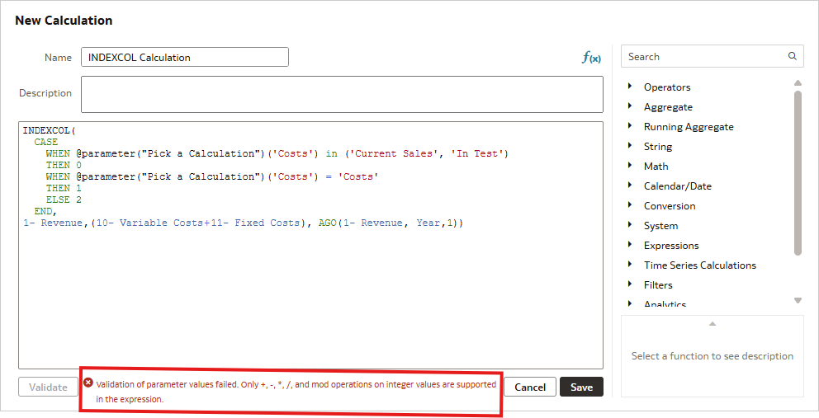Click '10- Variable Costs' in the expression
Viewport: 819px width, 418px height.
(150, 223)
